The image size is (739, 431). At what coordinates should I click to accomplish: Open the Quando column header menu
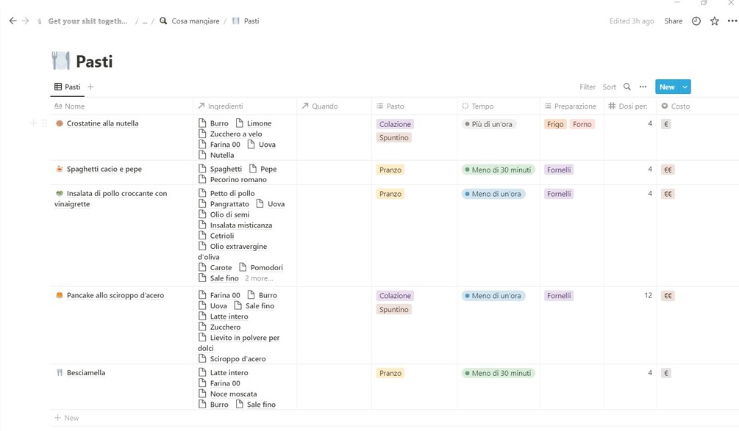click(334, 106)
